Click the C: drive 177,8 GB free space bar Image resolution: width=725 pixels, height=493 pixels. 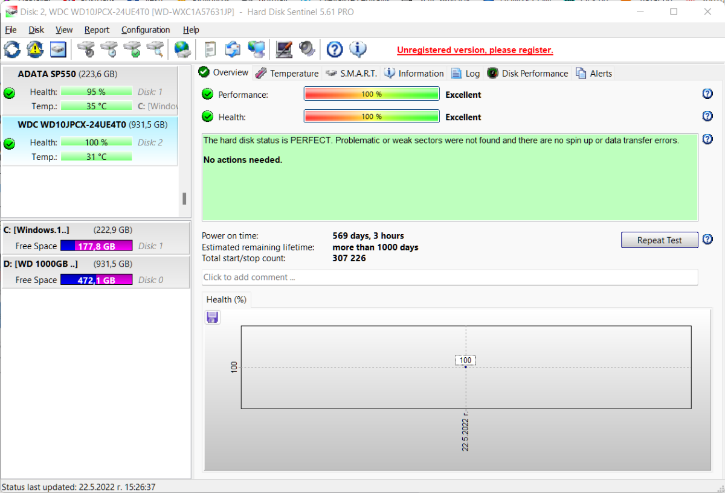pos(97,246)
